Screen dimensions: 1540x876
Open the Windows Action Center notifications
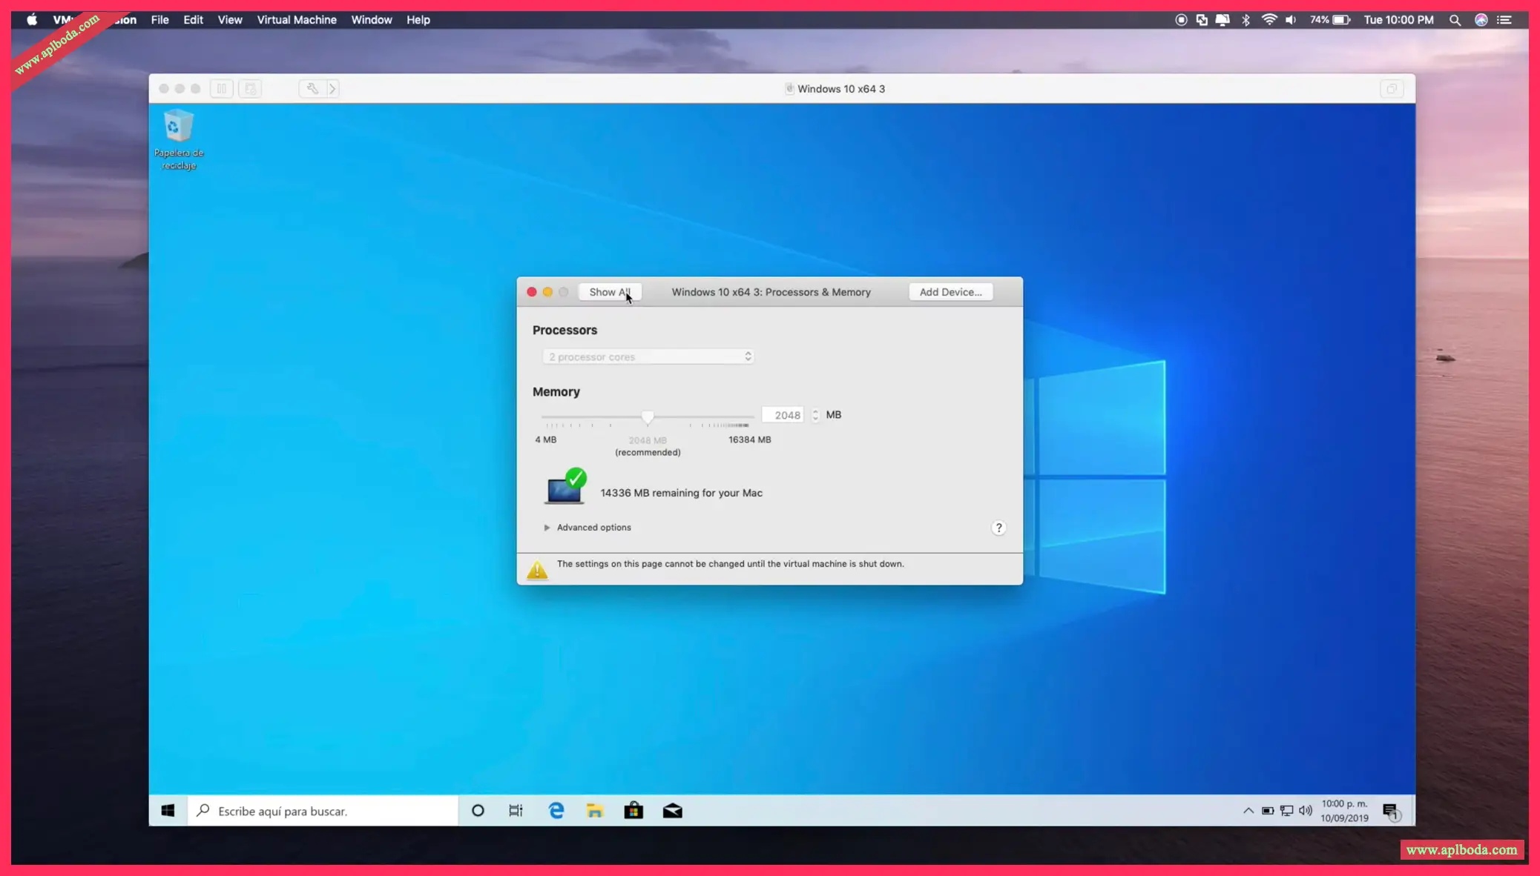(1391, 812)
